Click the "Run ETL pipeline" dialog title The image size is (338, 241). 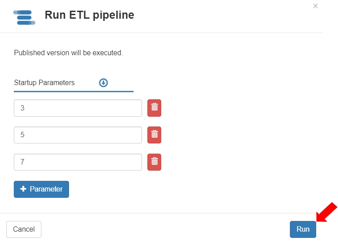pos(89,15)
